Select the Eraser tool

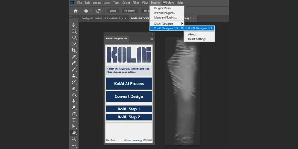[x=74, y=88]
